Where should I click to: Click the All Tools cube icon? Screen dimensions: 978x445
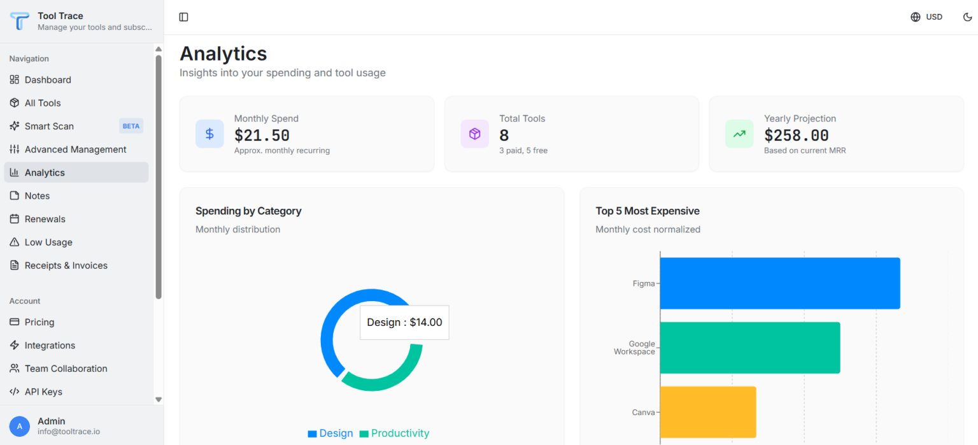(x=15, y=103)
